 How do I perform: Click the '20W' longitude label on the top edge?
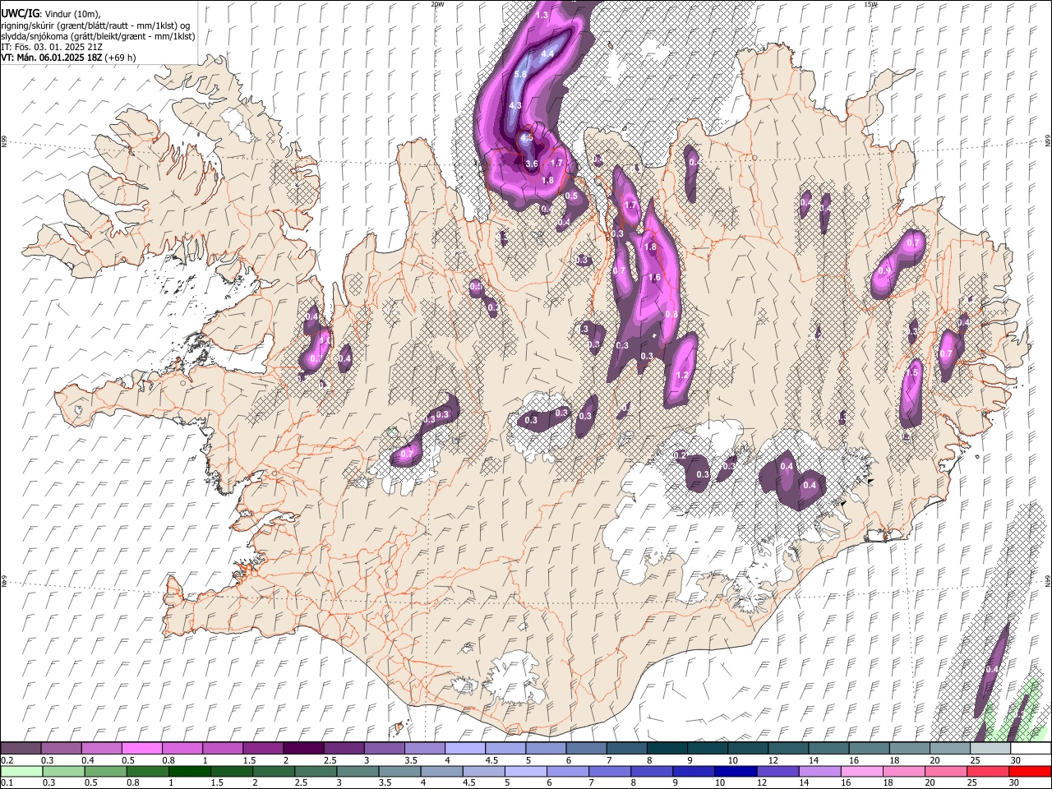pyautogui.click(x=437, y=4)
